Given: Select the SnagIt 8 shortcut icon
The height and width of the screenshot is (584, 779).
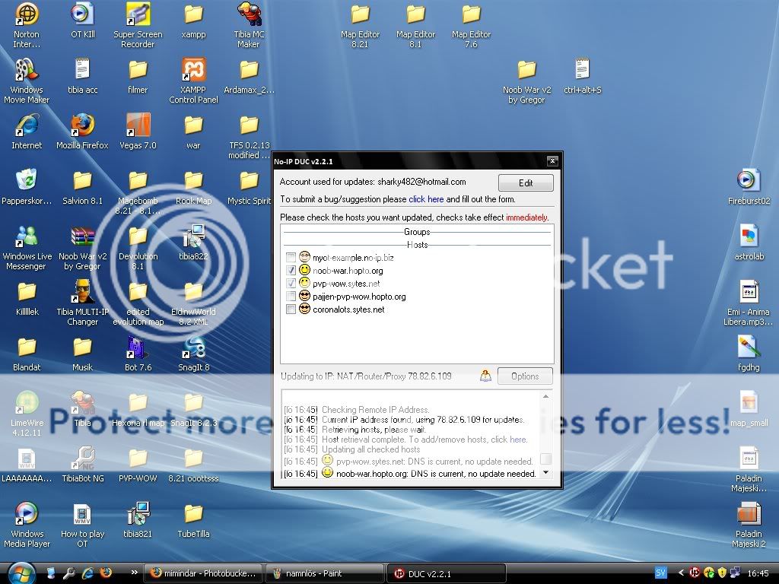Looking at the screenshot, I should (193, 354).
